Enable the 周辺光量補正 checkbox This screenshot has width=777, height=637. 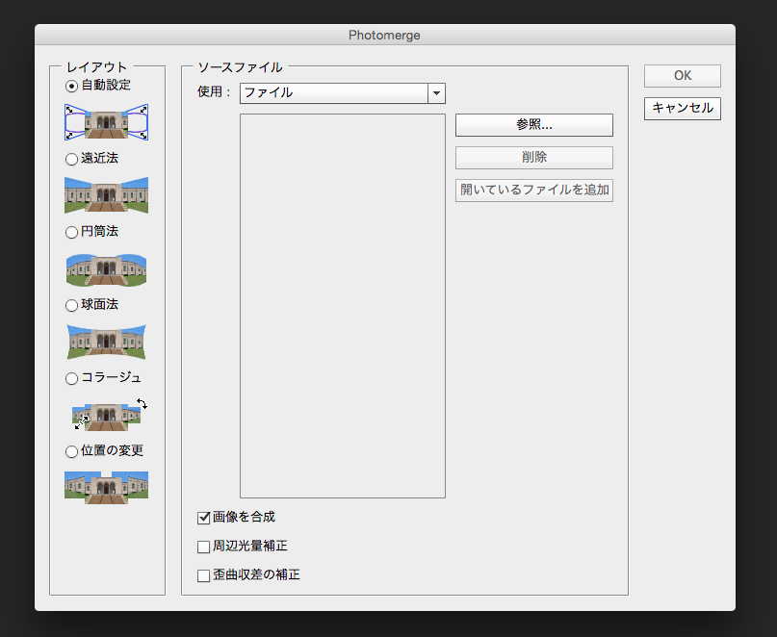(x=204, y=547)
